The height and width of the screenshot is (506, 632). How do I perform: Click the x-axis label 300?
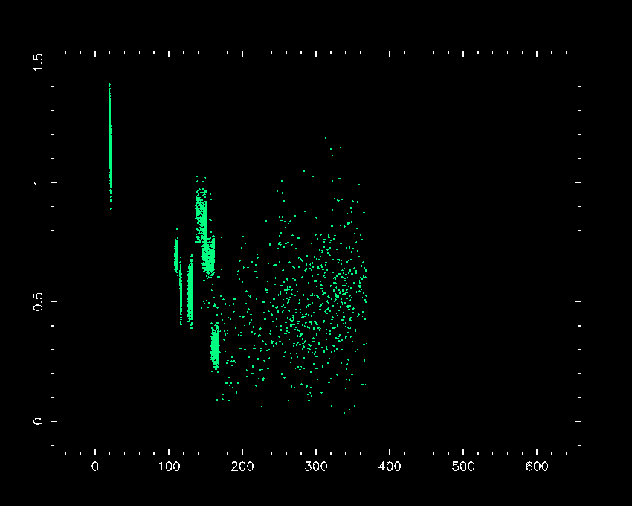tap(316, 467)
